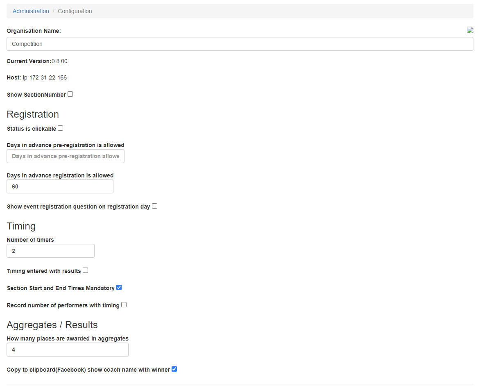Viewport: 482px width, 386px height.
Task: Select the Days in advance registration field
Action: [60, 187]
